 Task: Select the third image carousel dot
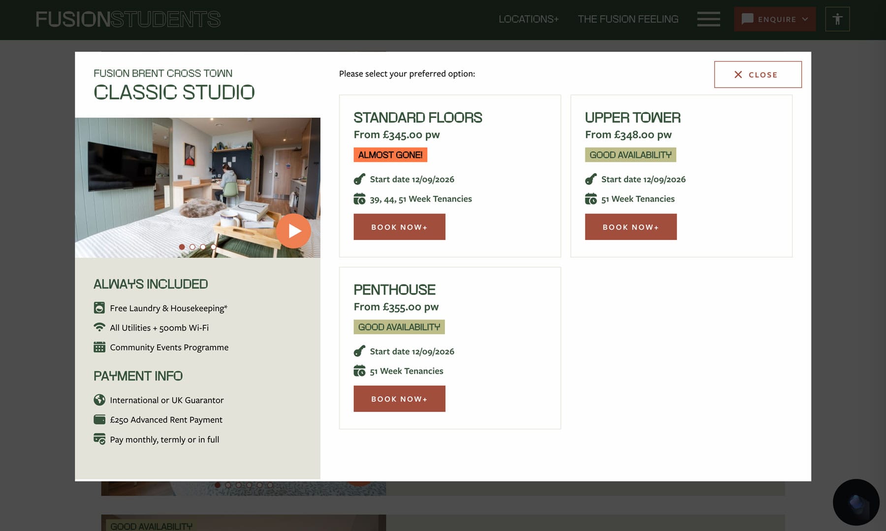(x=203, y=247)
